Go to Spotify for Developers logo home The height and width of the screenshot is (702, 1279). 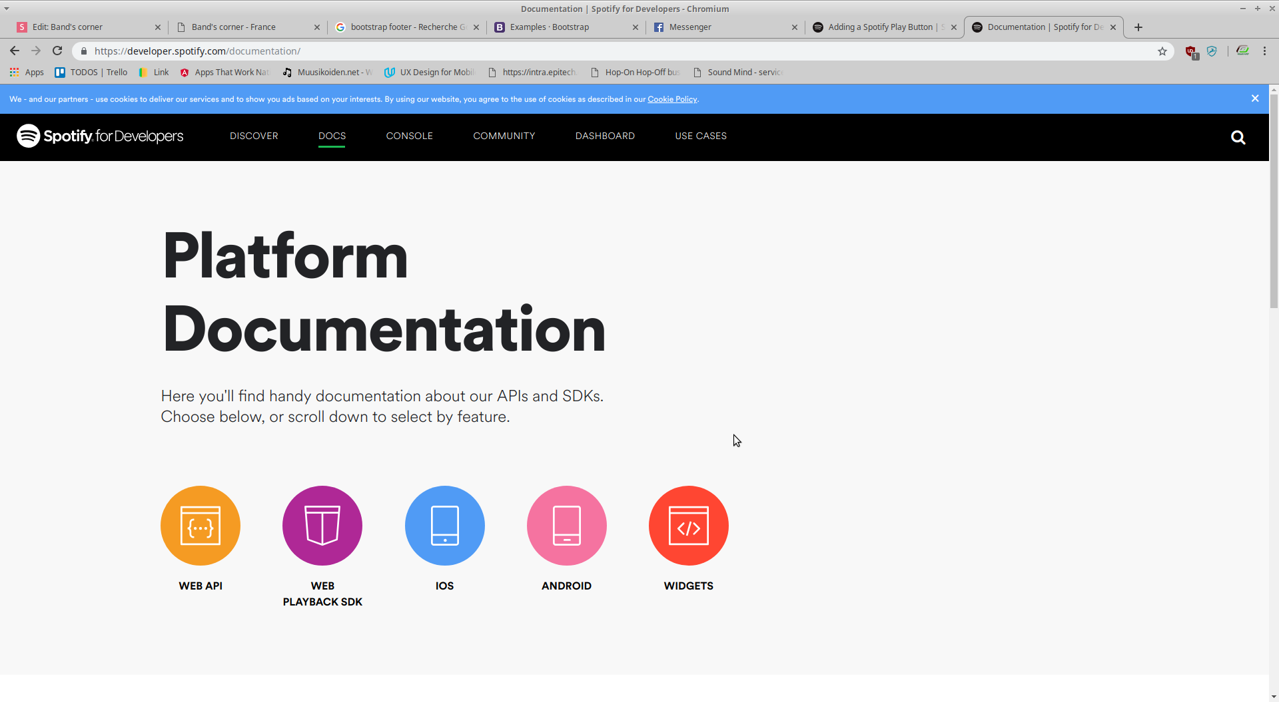tap(100, 136)
